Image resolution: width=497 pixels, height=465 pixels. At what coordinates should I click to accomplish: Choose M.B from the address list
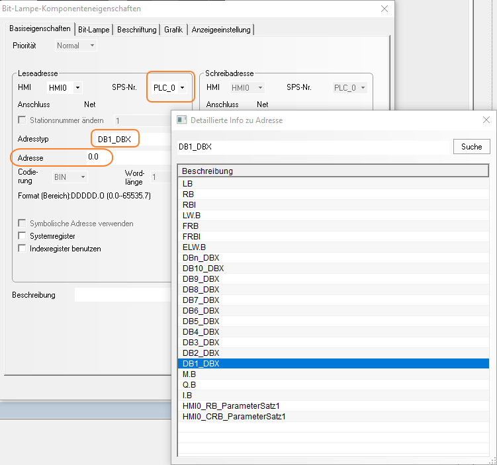click(x=189, y=374)
